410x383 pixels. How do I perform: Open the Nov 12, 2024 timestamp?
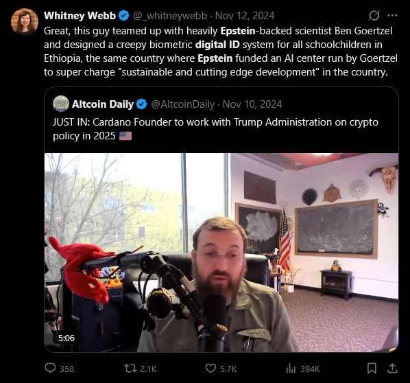click(x=245, y=16)
